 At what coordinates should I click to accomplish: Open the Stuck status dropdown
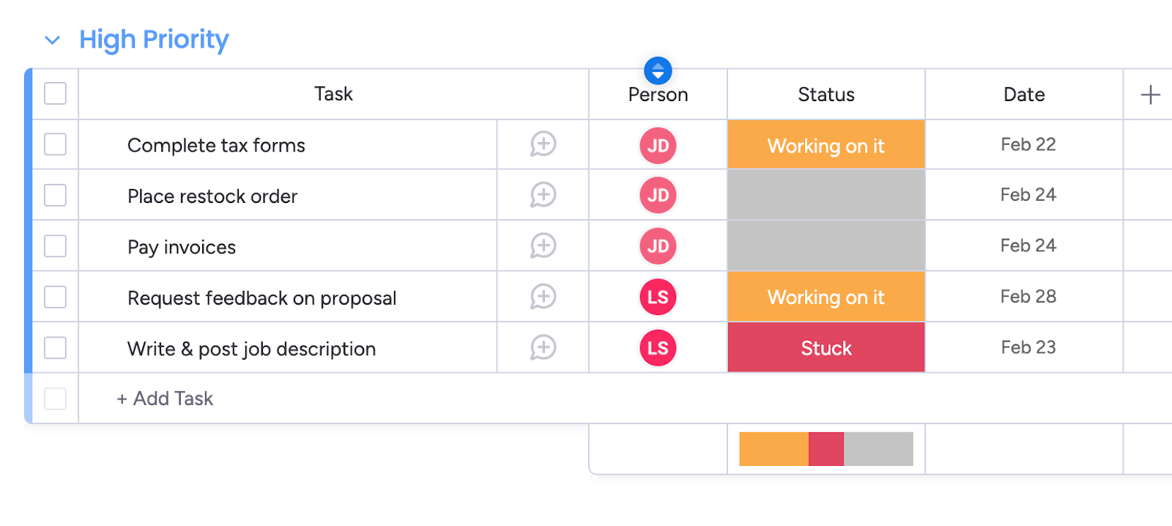(826, 348)
